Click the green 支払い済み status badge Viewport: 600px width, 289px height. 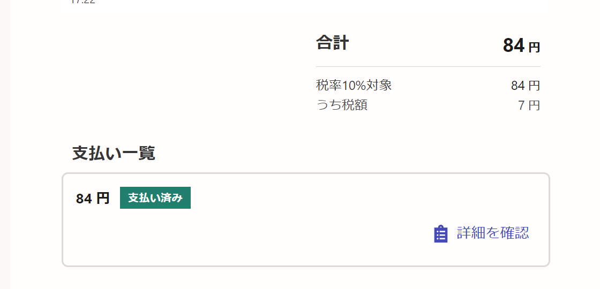pyautogui.click(x=155, y=198)
